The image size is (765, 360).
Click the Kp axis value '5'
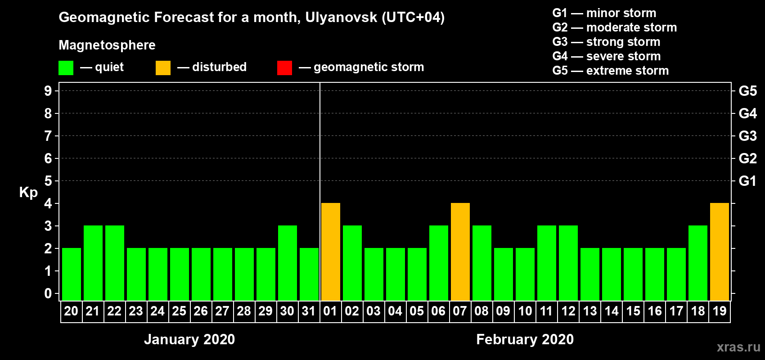[x=48, y=181]
